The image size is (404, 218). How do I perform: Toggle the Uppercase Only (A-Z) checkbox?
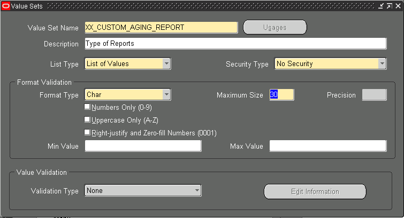pos(87,119)
